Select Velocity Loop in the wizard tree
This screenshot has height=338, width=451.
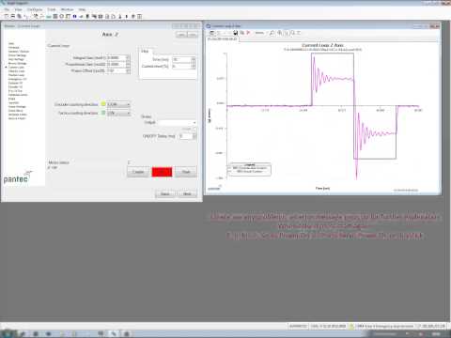click(16, 71)
